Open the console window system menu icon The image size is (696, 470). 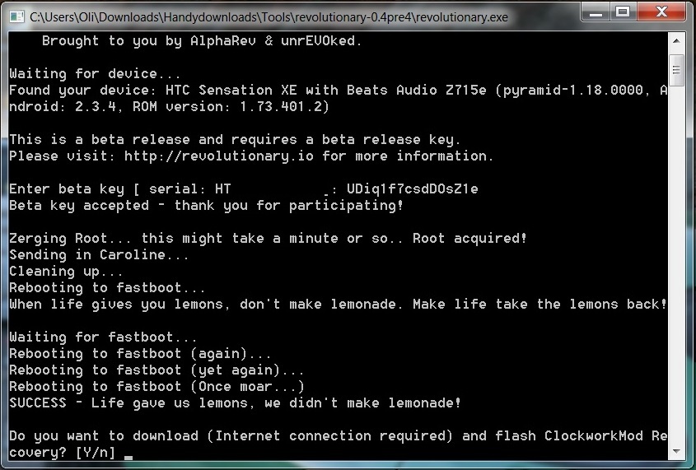tap(16, 16)
